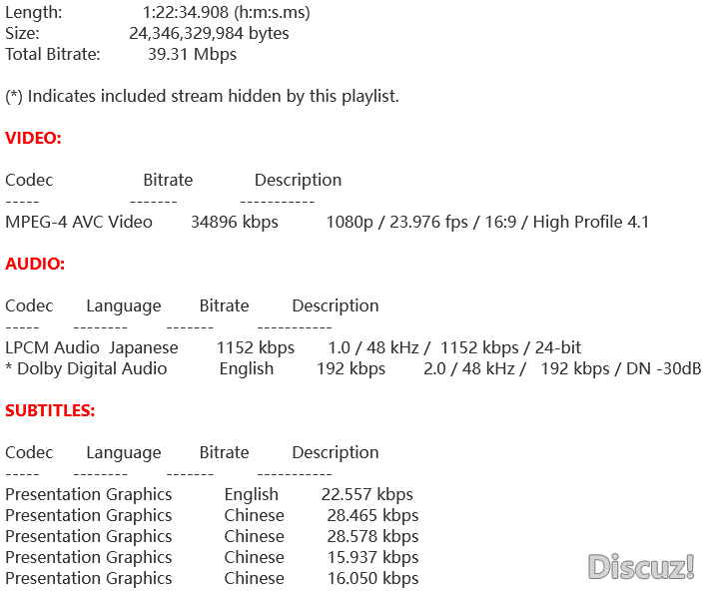Click the red SUBTITLES section heading
711x591 pixels.
pyautogui.click(x=50, y=410)
